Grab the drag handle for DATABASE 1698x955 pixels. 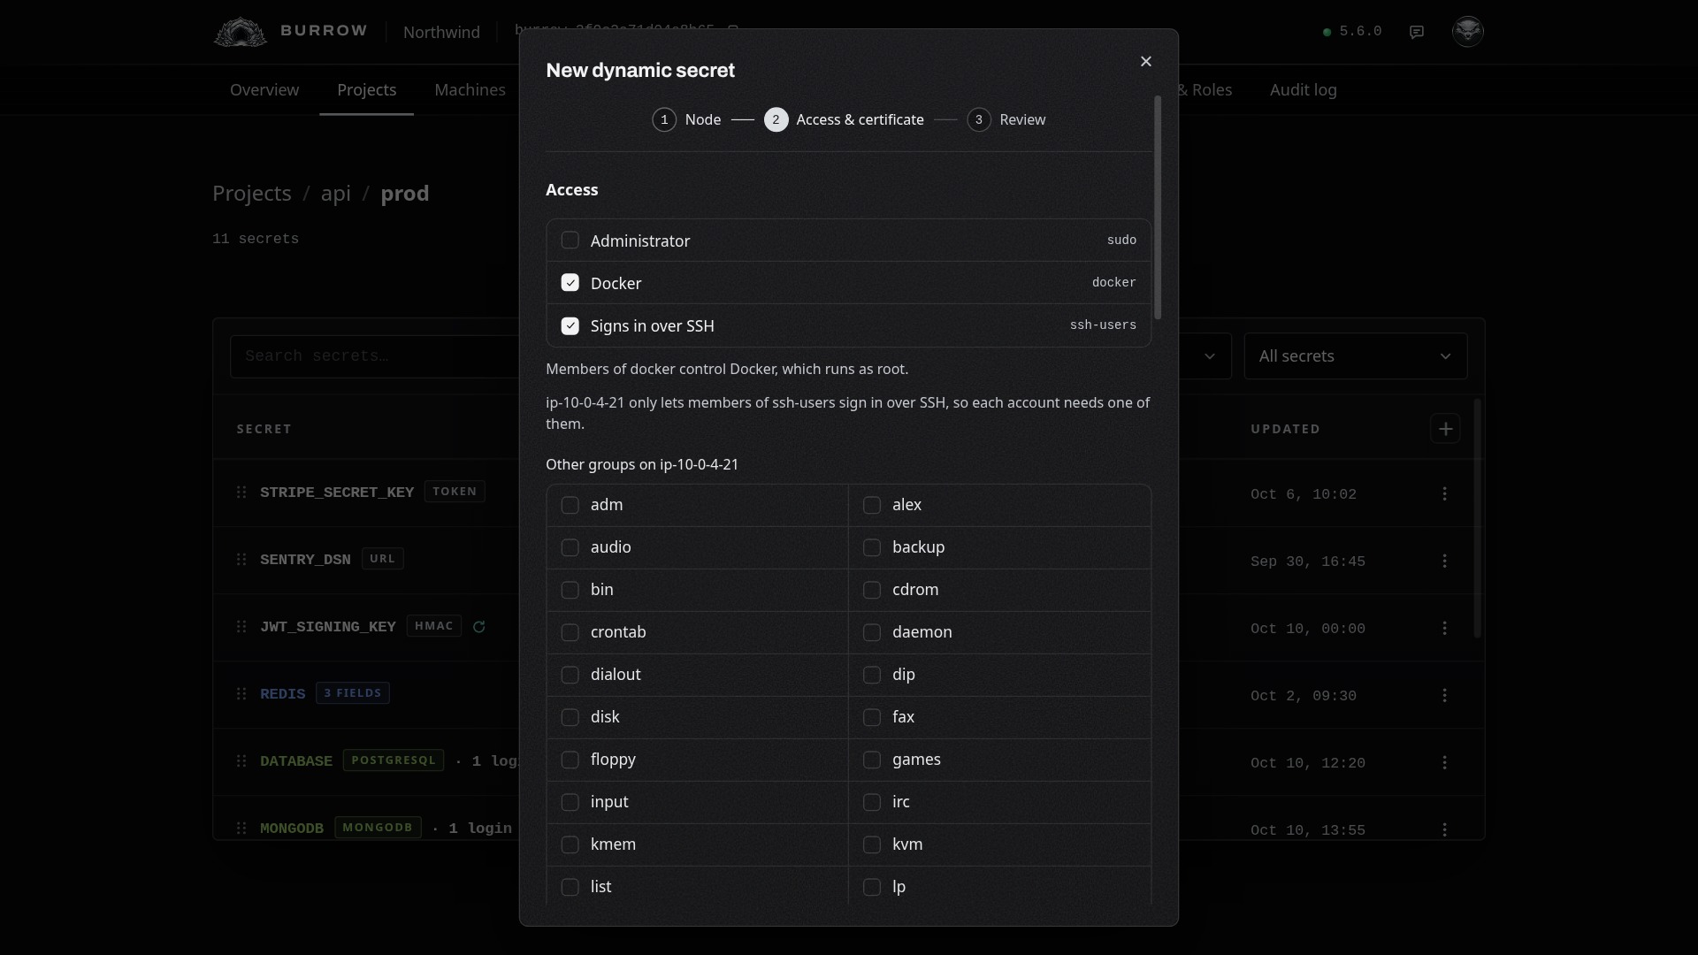coord(241,760)
